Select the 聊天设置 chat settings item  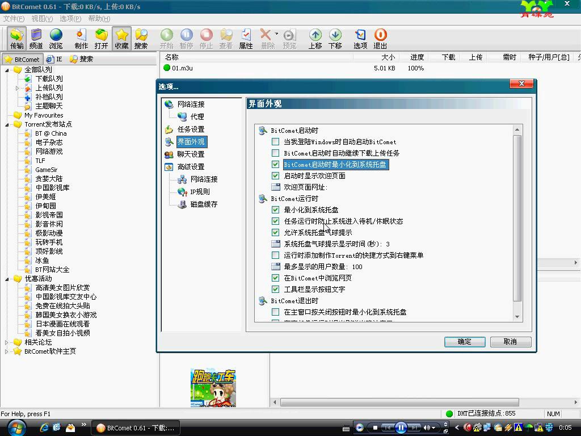pyautogui.click(x=191, y=154)
